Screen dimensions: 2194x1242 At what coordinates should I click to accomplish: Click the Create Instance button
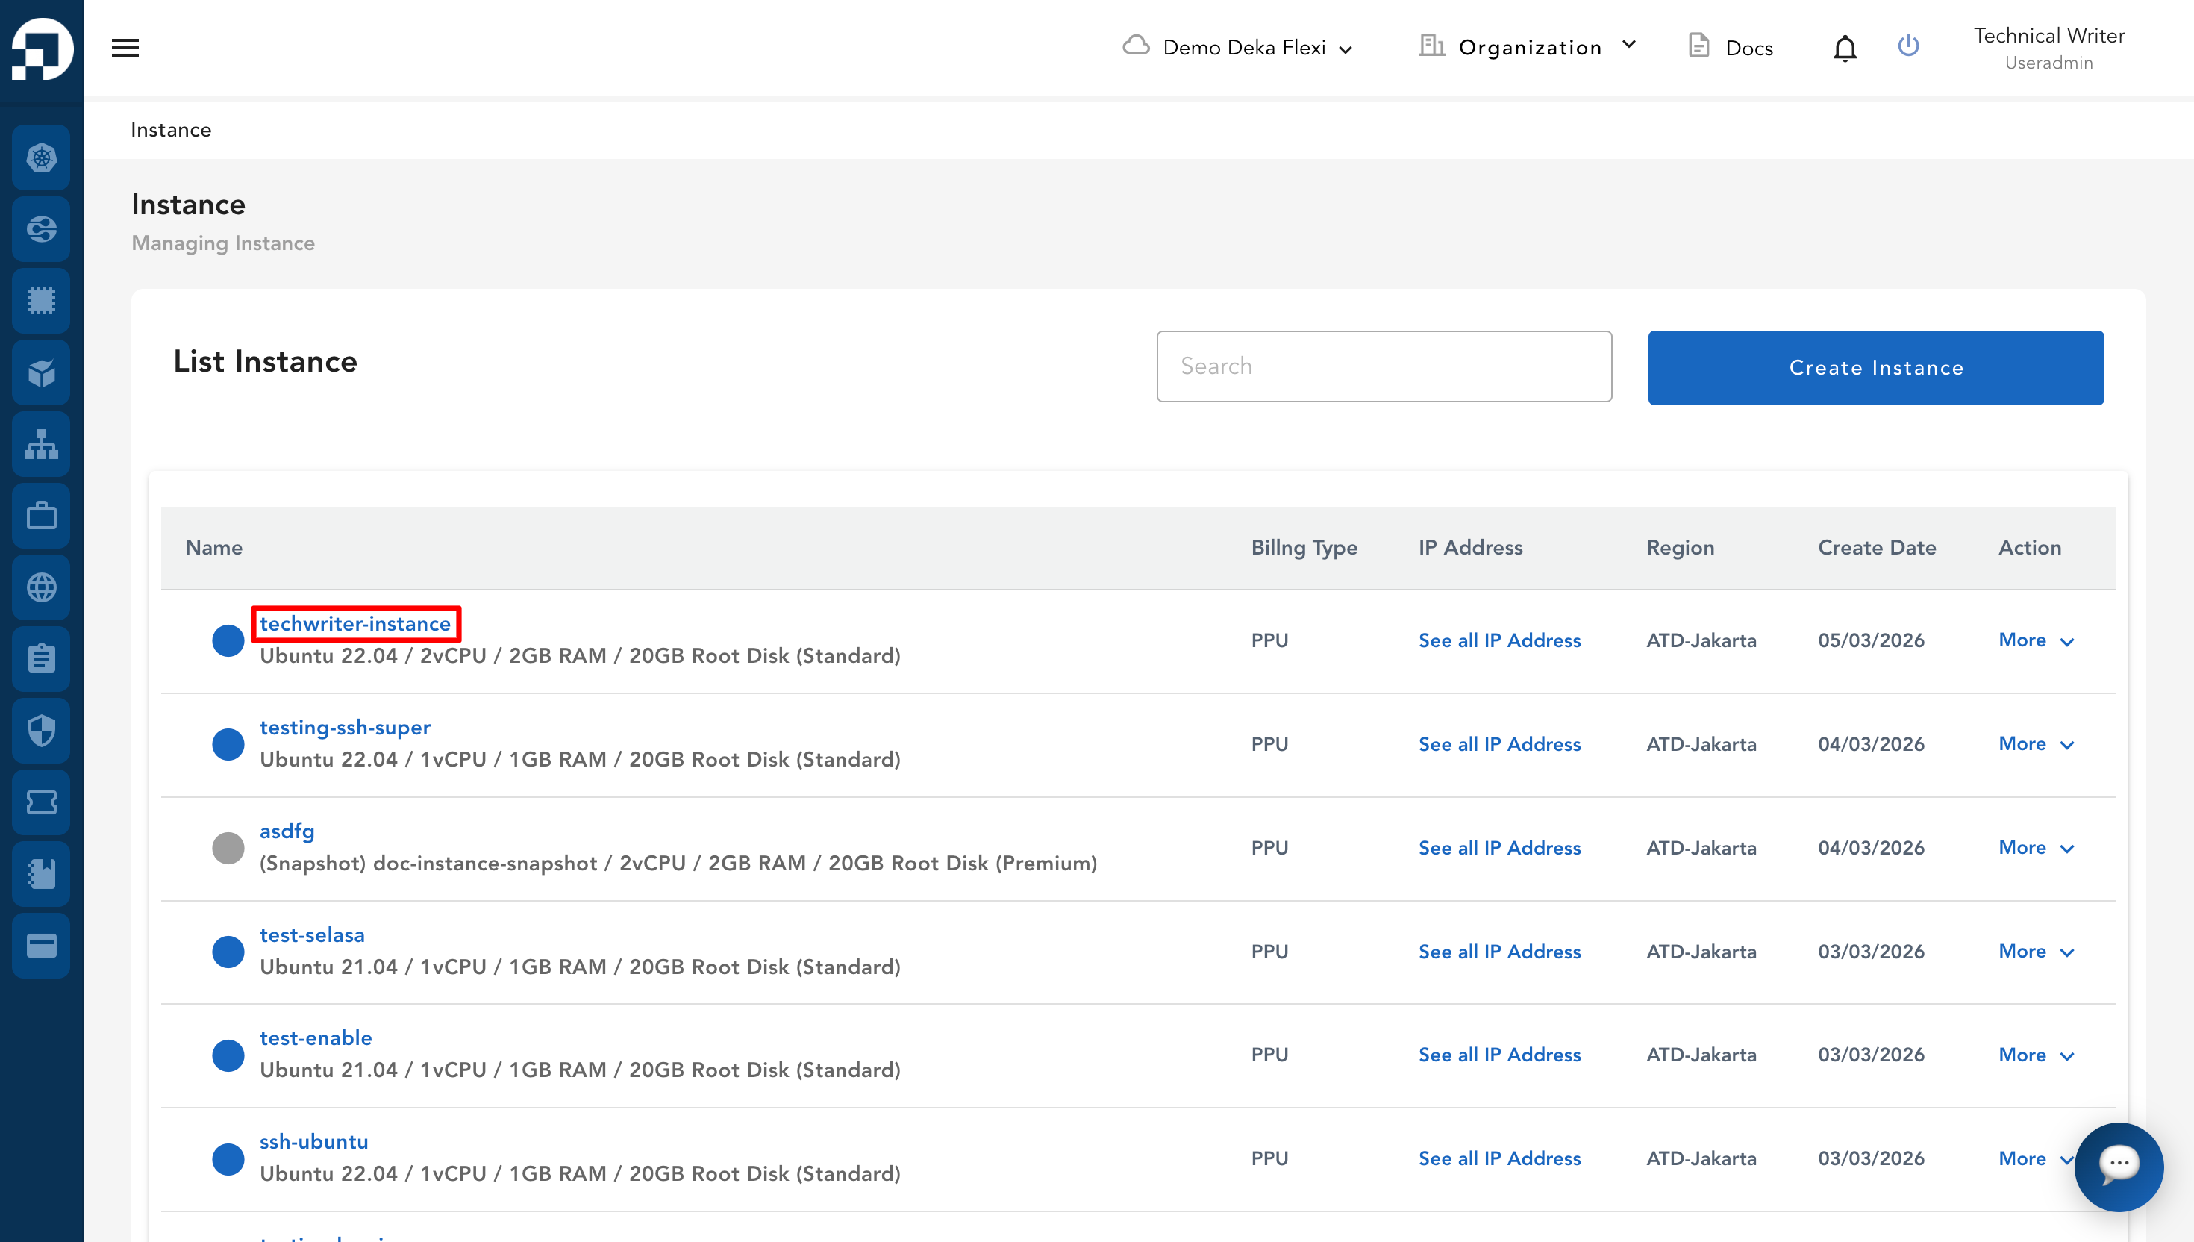coord(1875,368)
